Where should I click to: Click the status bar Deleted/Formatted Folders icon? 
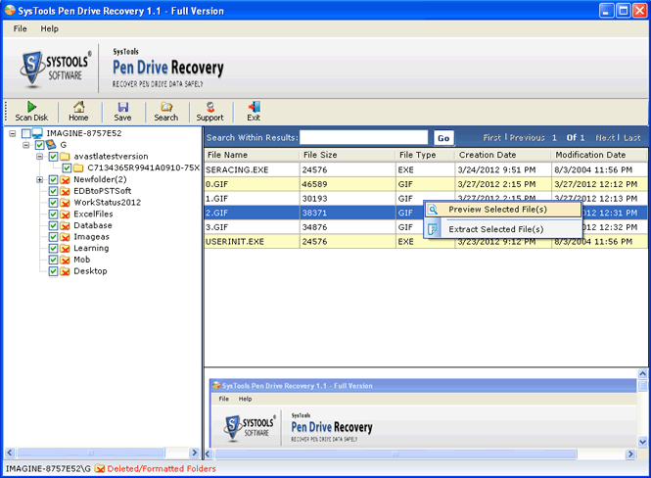pyautogui.click(x=99, y=468)
